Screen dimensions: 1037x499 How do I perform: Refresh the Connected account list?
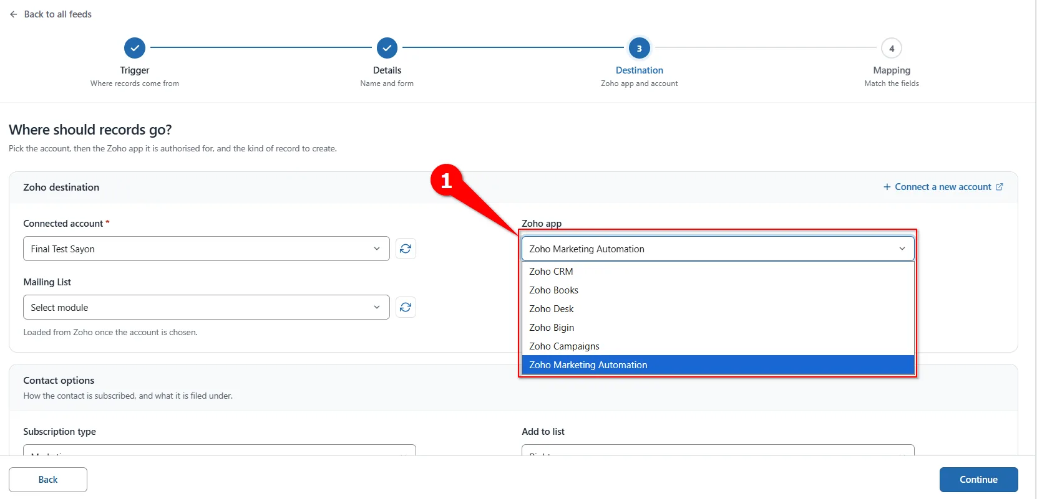406,249
